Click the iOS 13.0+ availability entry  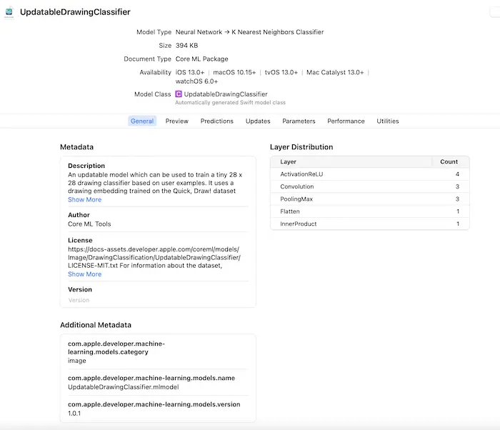pos(190,72)
